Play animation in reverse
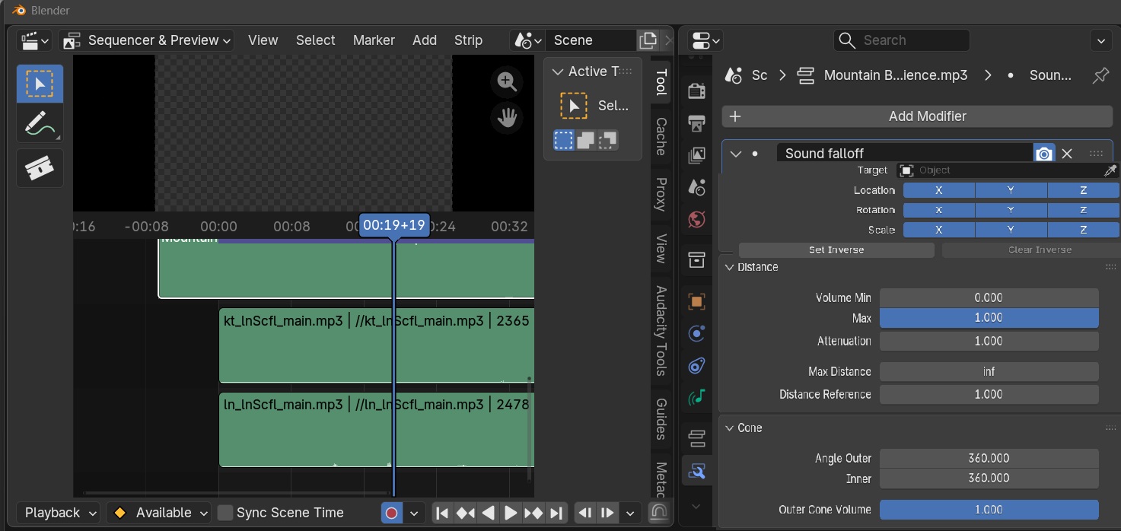1121x531 pixels. (x=489, y=513)
